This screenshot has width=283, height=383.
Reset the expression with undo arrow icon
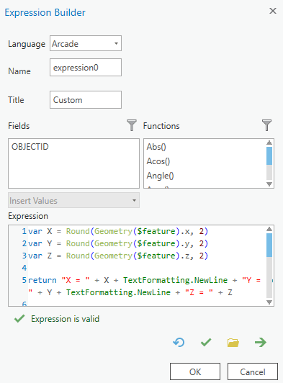[179, 342]
